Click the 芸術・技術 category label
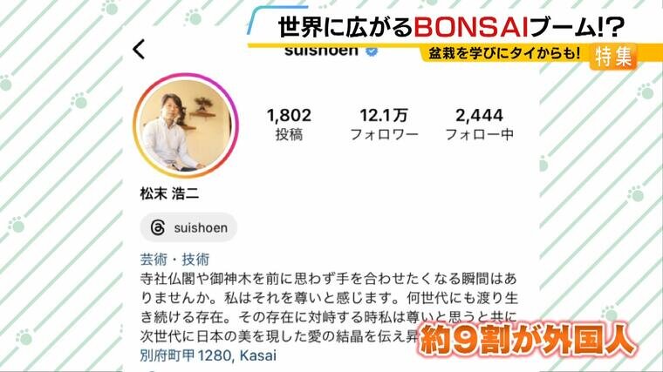Image resolution: width=663 pixels, height=372 pixels. 174,260
